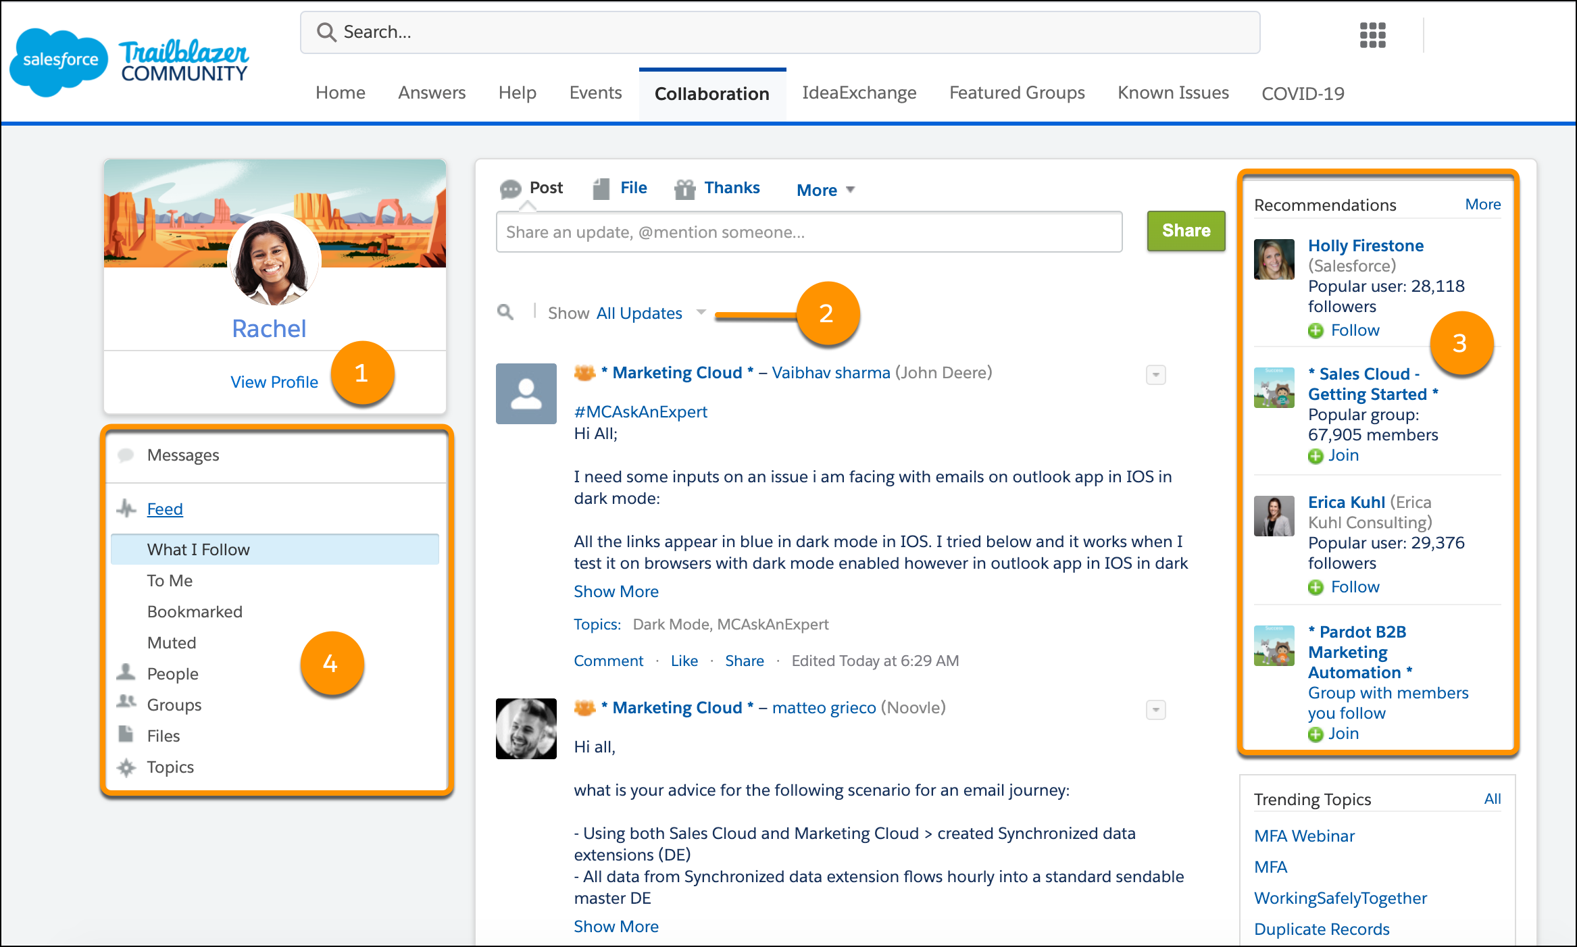
Task: Click the search icon in top search bar
Action: click(326, 32)
